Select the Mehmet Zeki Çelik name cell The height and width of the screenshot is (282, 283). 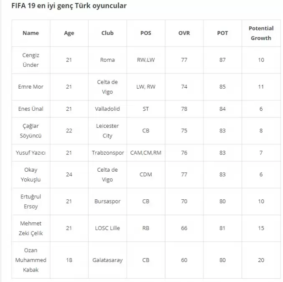[31, 228]
